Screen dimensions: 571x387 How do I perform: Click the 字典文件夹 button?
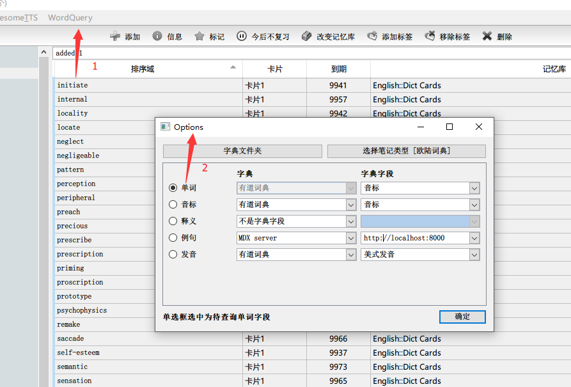[x=242, y=151]
